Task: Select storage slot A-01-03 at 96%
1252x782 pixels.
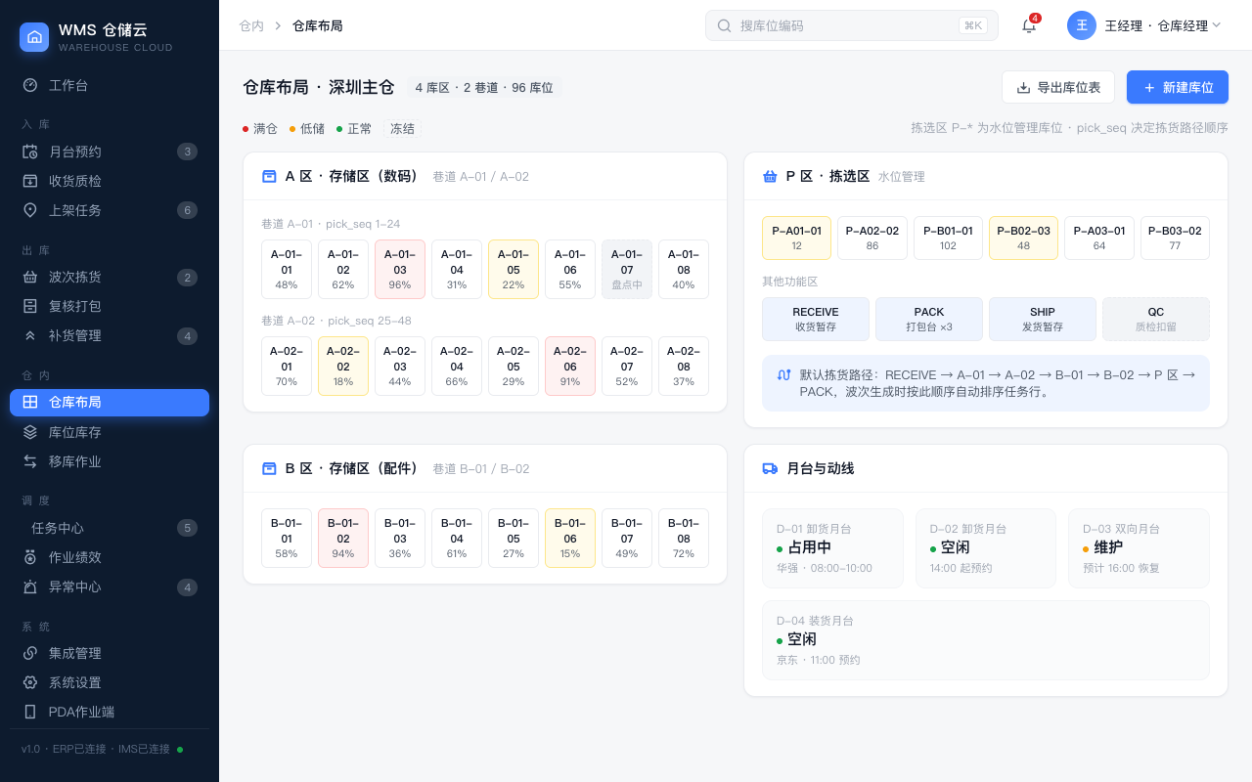Action: tap(400, 269)
